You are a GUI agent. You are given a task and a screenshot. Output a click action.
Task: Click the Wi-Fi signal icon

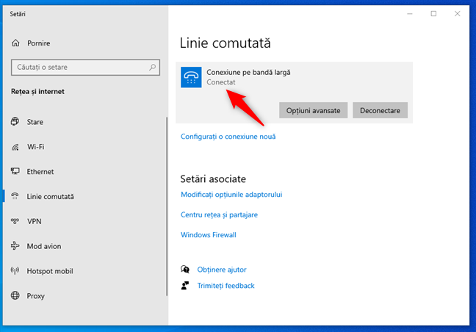click(x=15, y=147)
